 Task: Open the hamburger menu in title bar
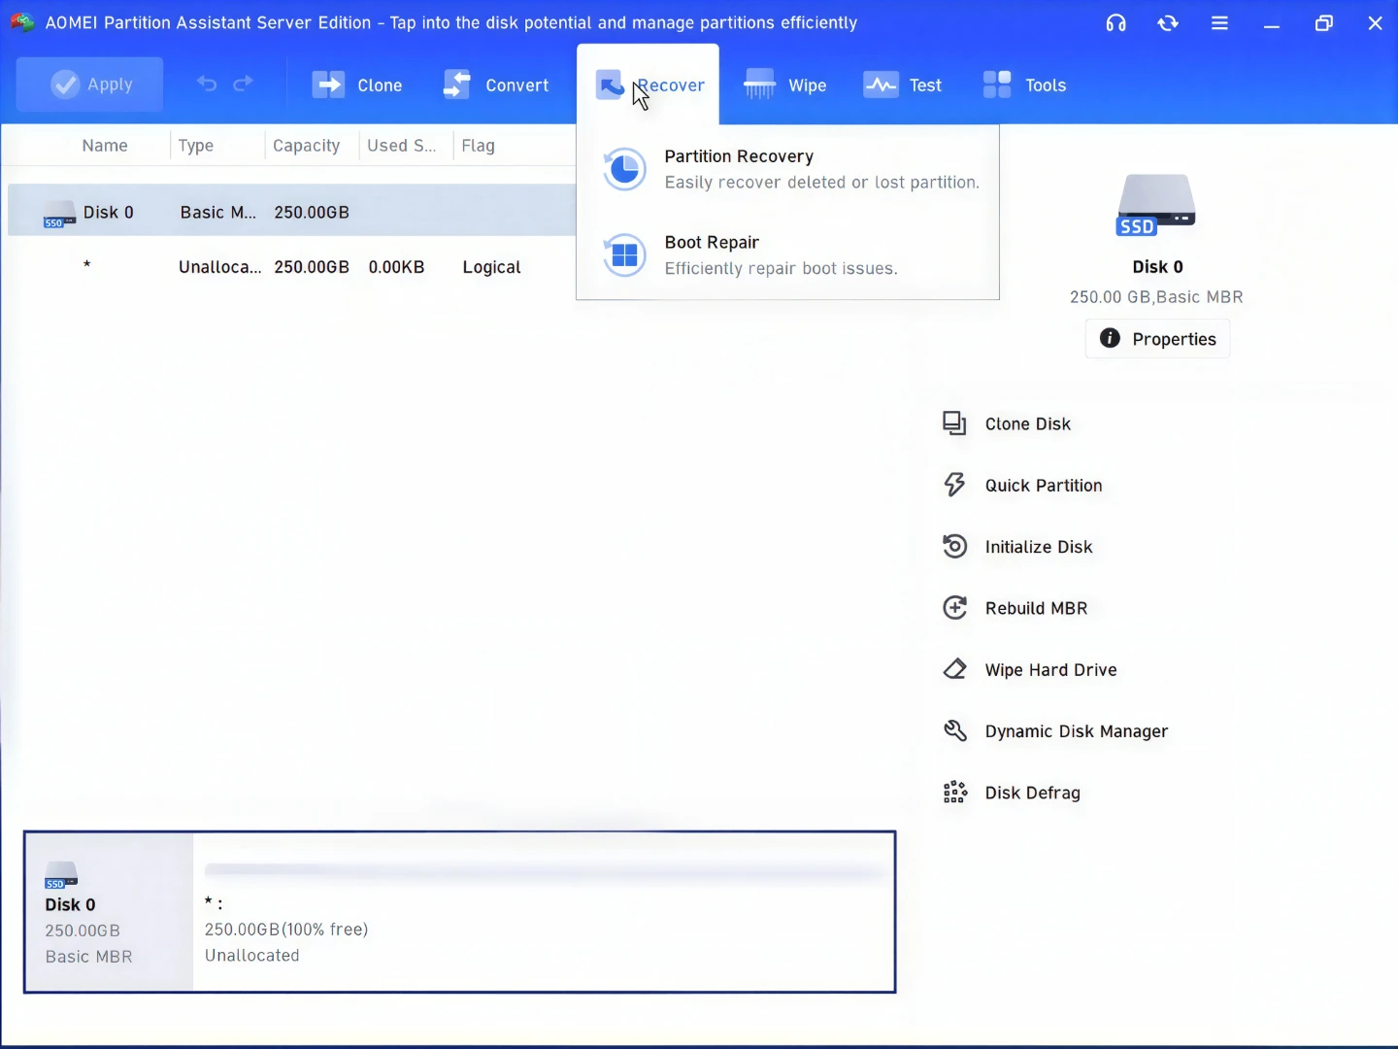click(x=1220, y=23)
